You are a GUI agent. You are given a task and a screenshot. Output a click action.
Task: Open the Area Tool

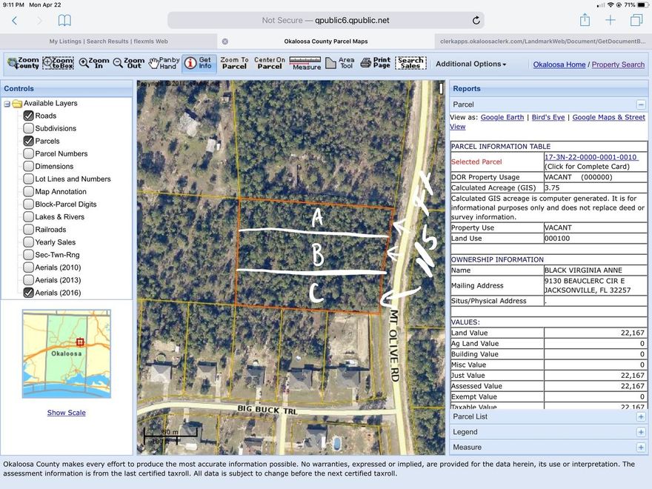(340, 64)
